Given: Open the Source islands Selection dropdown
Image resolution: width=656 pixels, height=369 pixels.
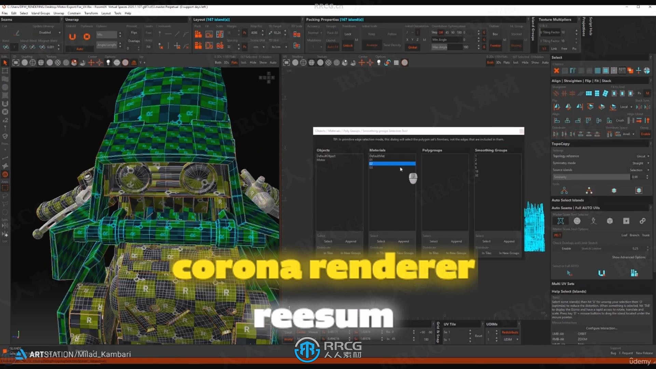Looking at the screenshot, I should [x=639, y=170].
